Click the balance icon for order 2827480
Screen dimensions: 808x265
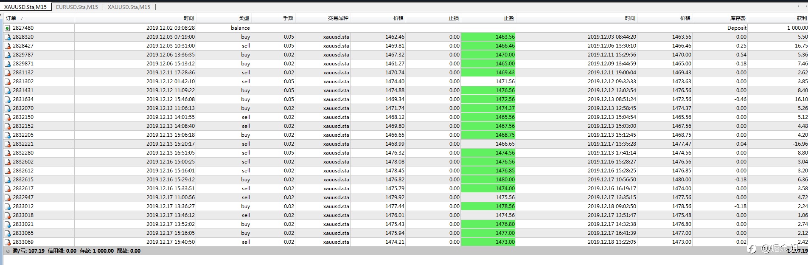click(x=8, y=28)
